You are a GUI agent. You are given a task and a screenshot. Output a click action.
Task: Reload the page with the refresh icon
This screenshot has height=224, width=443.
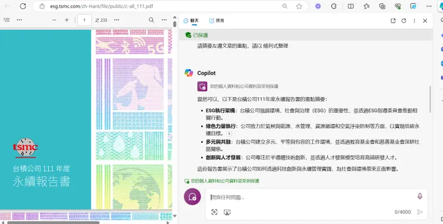[x=23, y=6]
